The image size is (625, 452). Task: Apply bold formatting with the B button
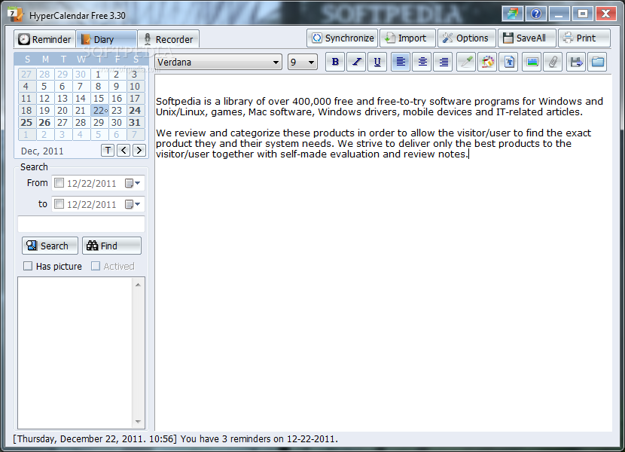click(335, 62)
